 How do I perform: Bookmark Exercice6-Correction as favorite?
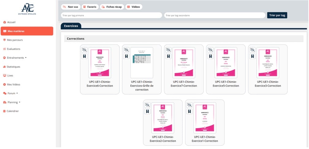pos(84,56)
